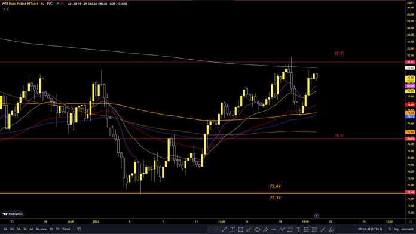The height and width of the screenshot is (234, 416).
Task: Click the 82.01 red price label on axis
Action: (x=410, y=62)
